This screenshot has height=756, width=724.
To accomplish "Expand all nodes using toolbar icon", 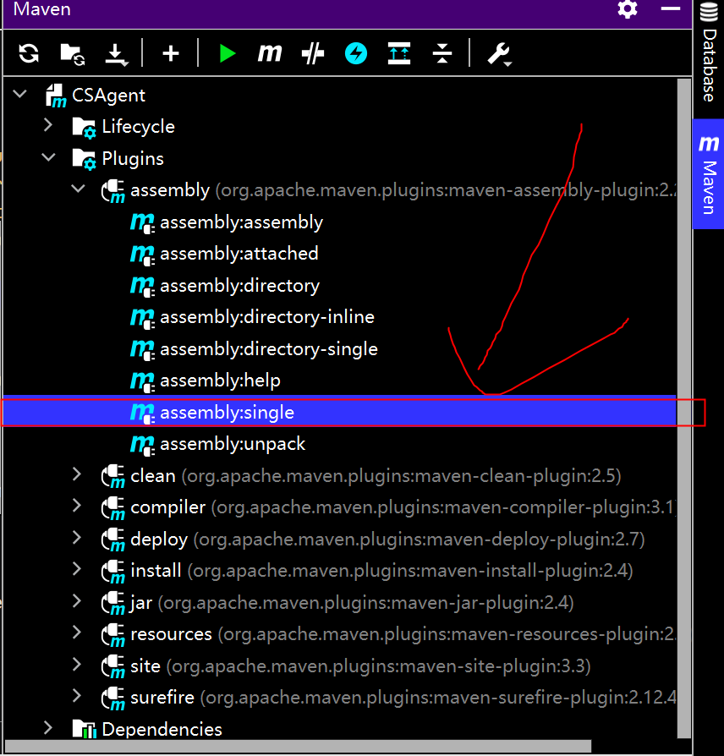I will tap(399, 54).
